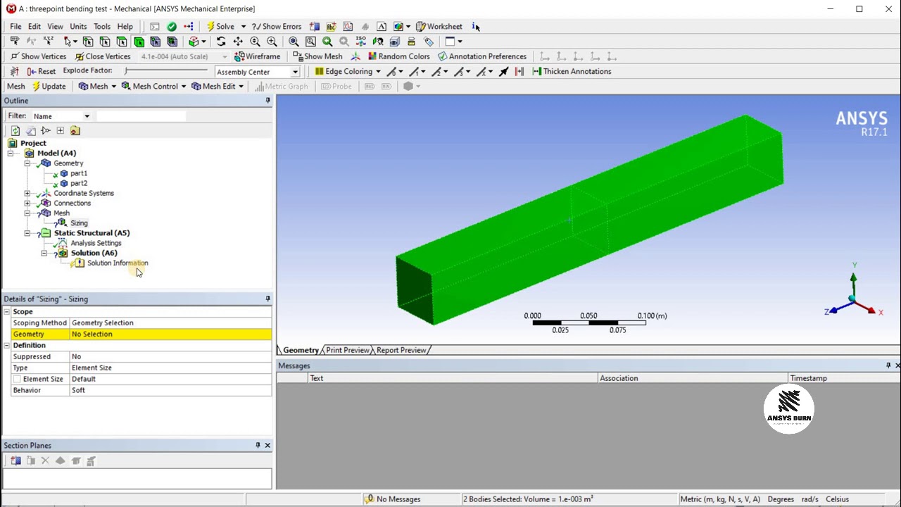Collapse the Definition section in Details

[x=7, y=345]
